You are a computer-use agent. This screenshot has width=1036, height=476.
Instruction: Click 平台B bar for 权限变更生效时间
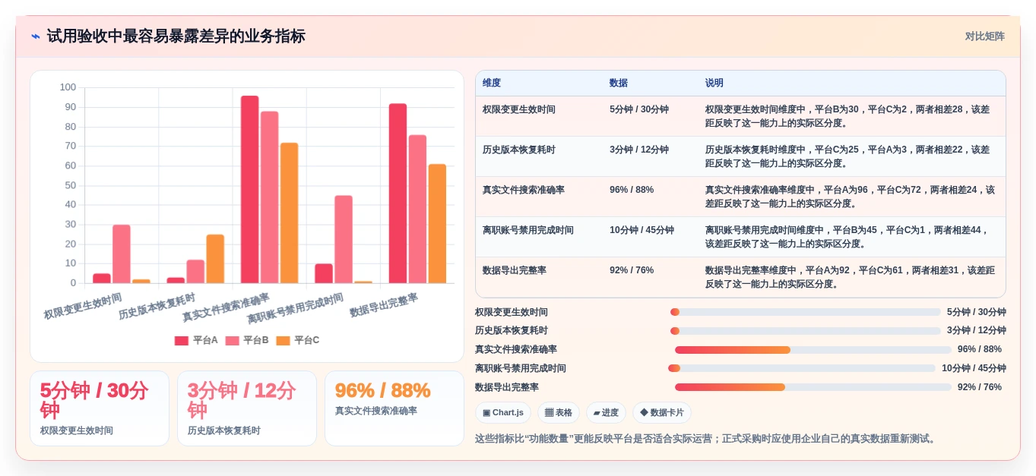click(122, 254)
